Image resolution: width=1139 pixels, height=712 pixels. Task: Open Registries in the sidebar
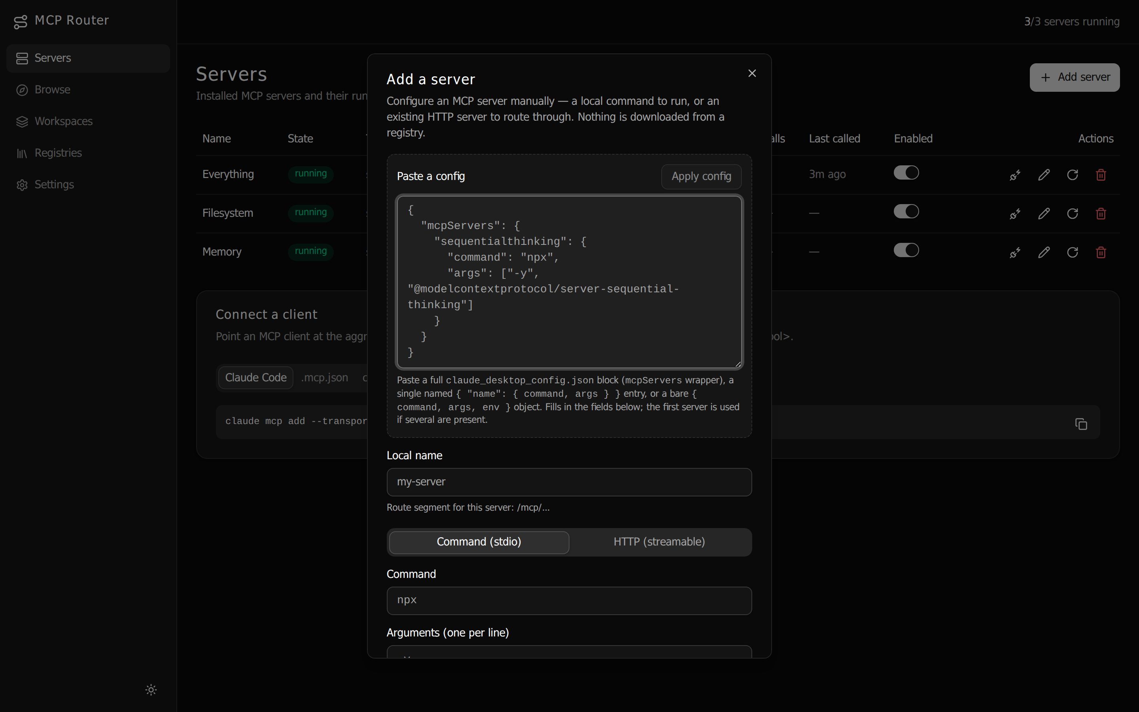[x=88, y=153]
